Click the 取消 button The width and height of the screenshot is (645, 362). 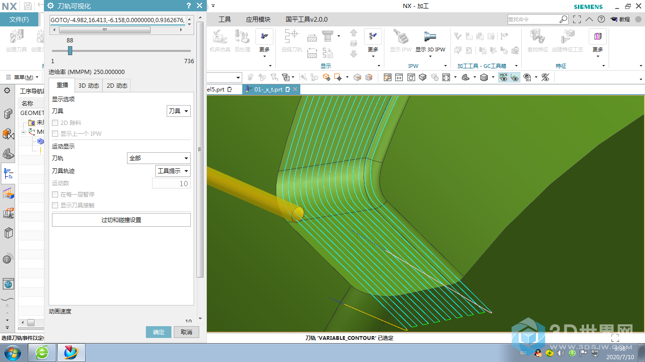coord(187,332)
